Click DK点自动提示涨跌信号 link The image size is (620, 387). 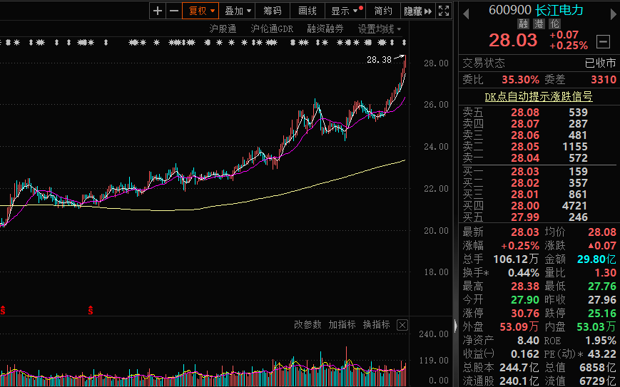(x=538, y=96)
